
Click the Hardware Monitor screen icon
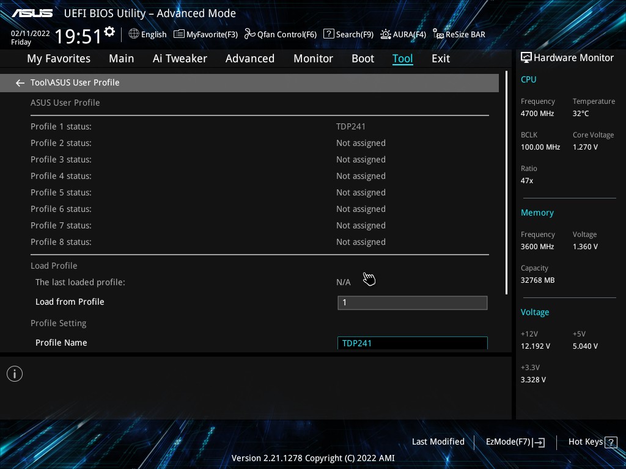[526, 58]
